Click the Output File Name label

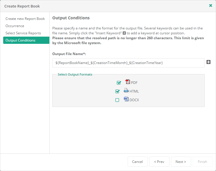click(x=69, y=54)
